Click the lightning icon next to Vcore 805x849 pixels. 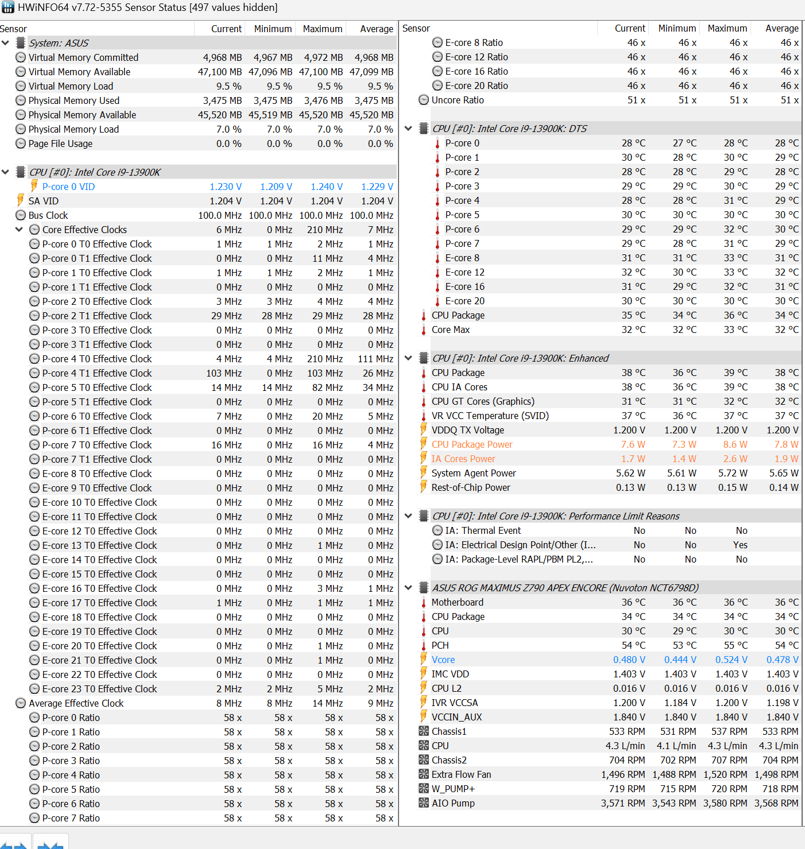[x=424, y=660]
